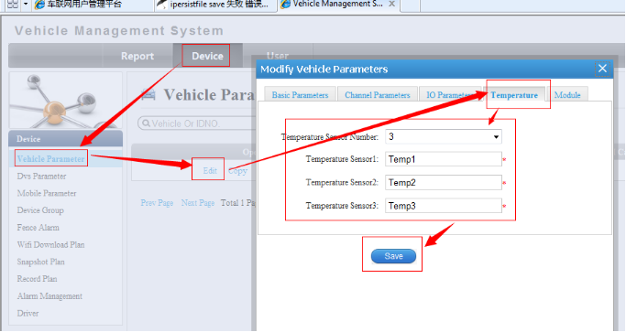Switch to the Basic Parameters tab
626x332 pixels.
(x=300, y=95)
